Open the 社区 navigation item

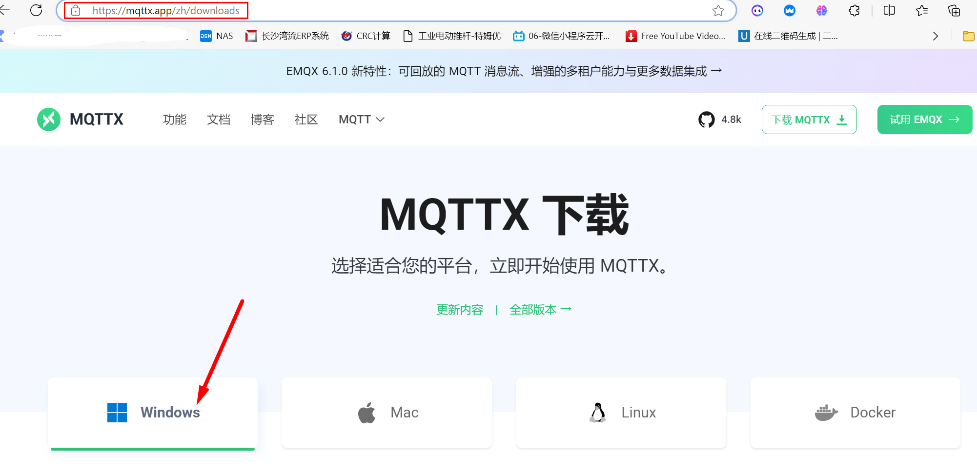(x=306, y=119)
